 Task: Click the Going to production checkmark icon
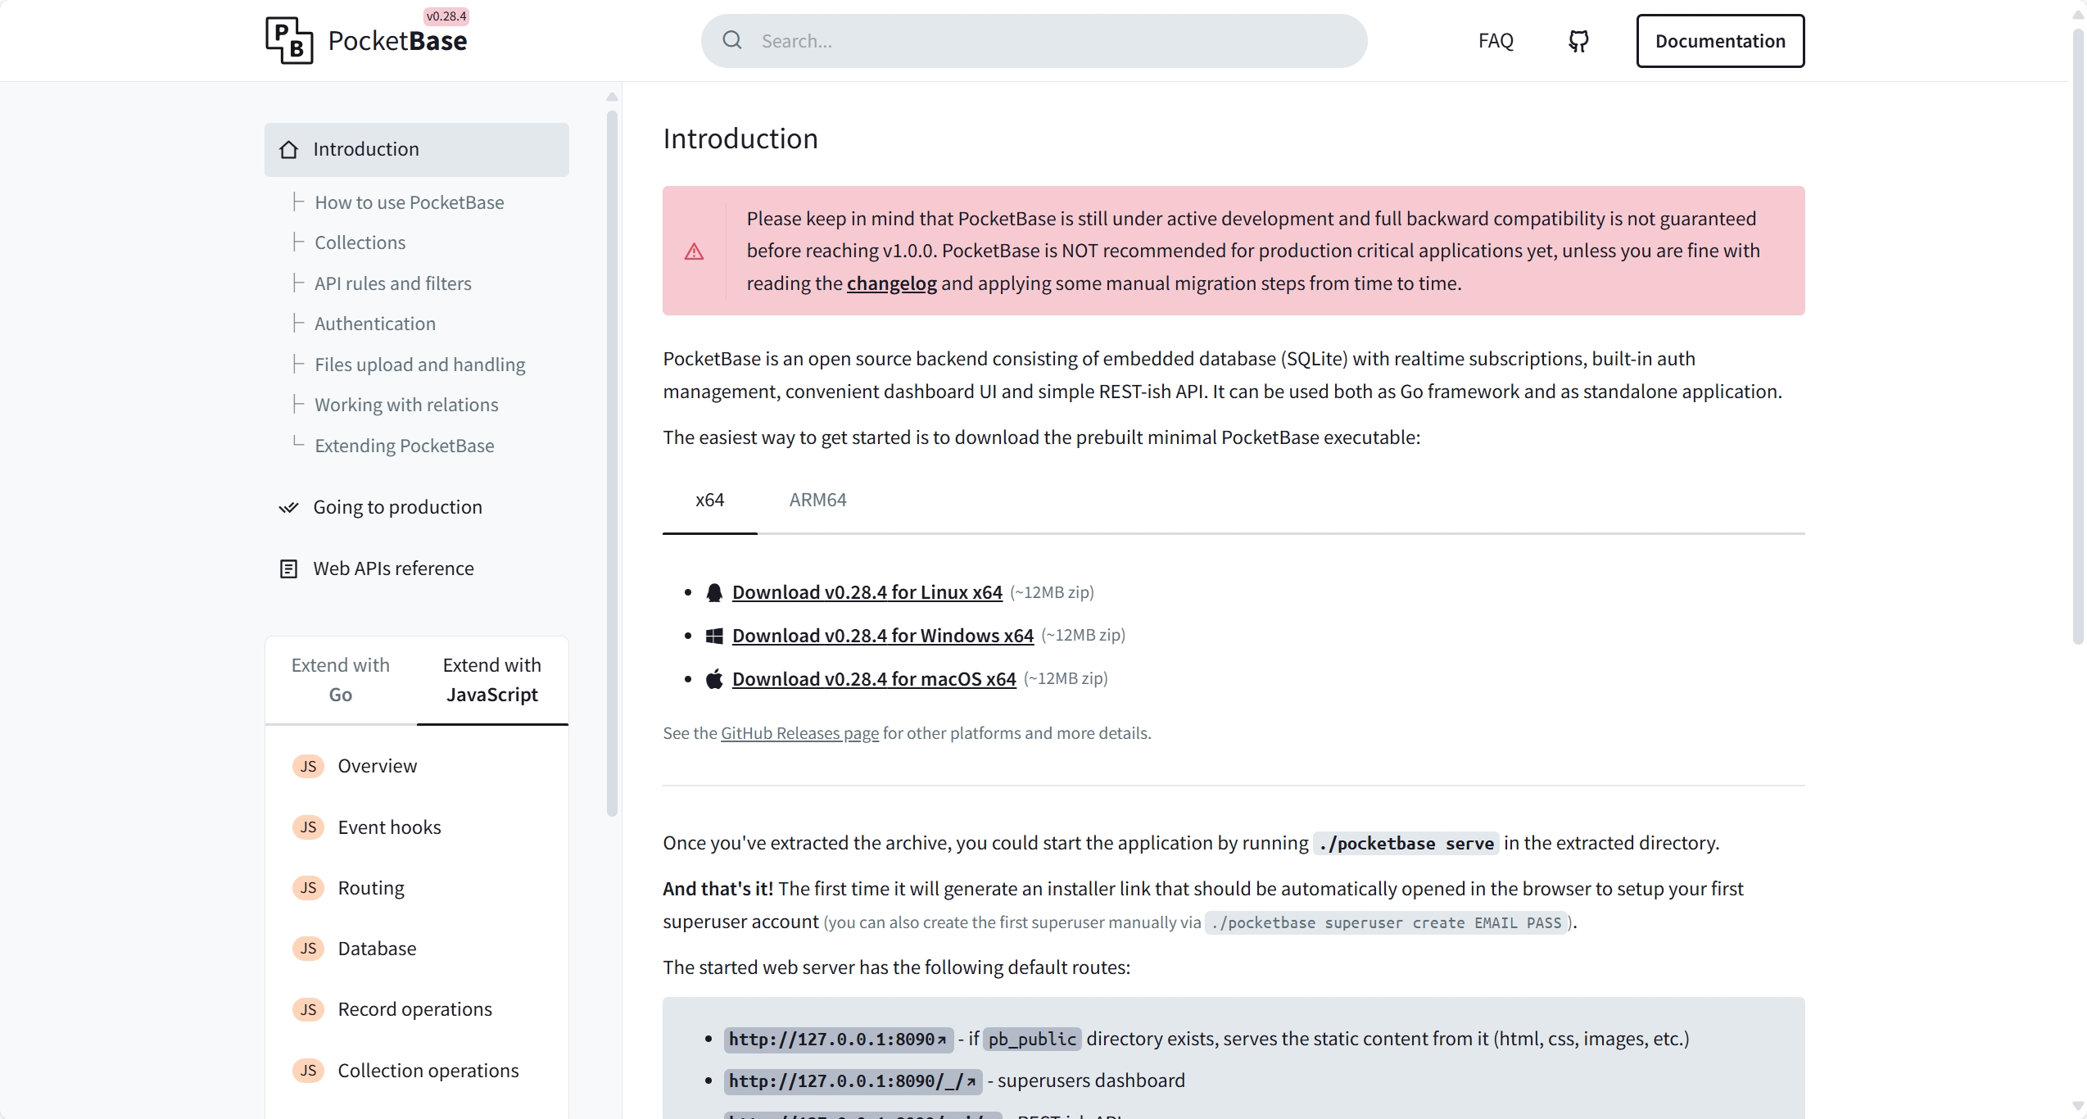(x=288, y=508)
